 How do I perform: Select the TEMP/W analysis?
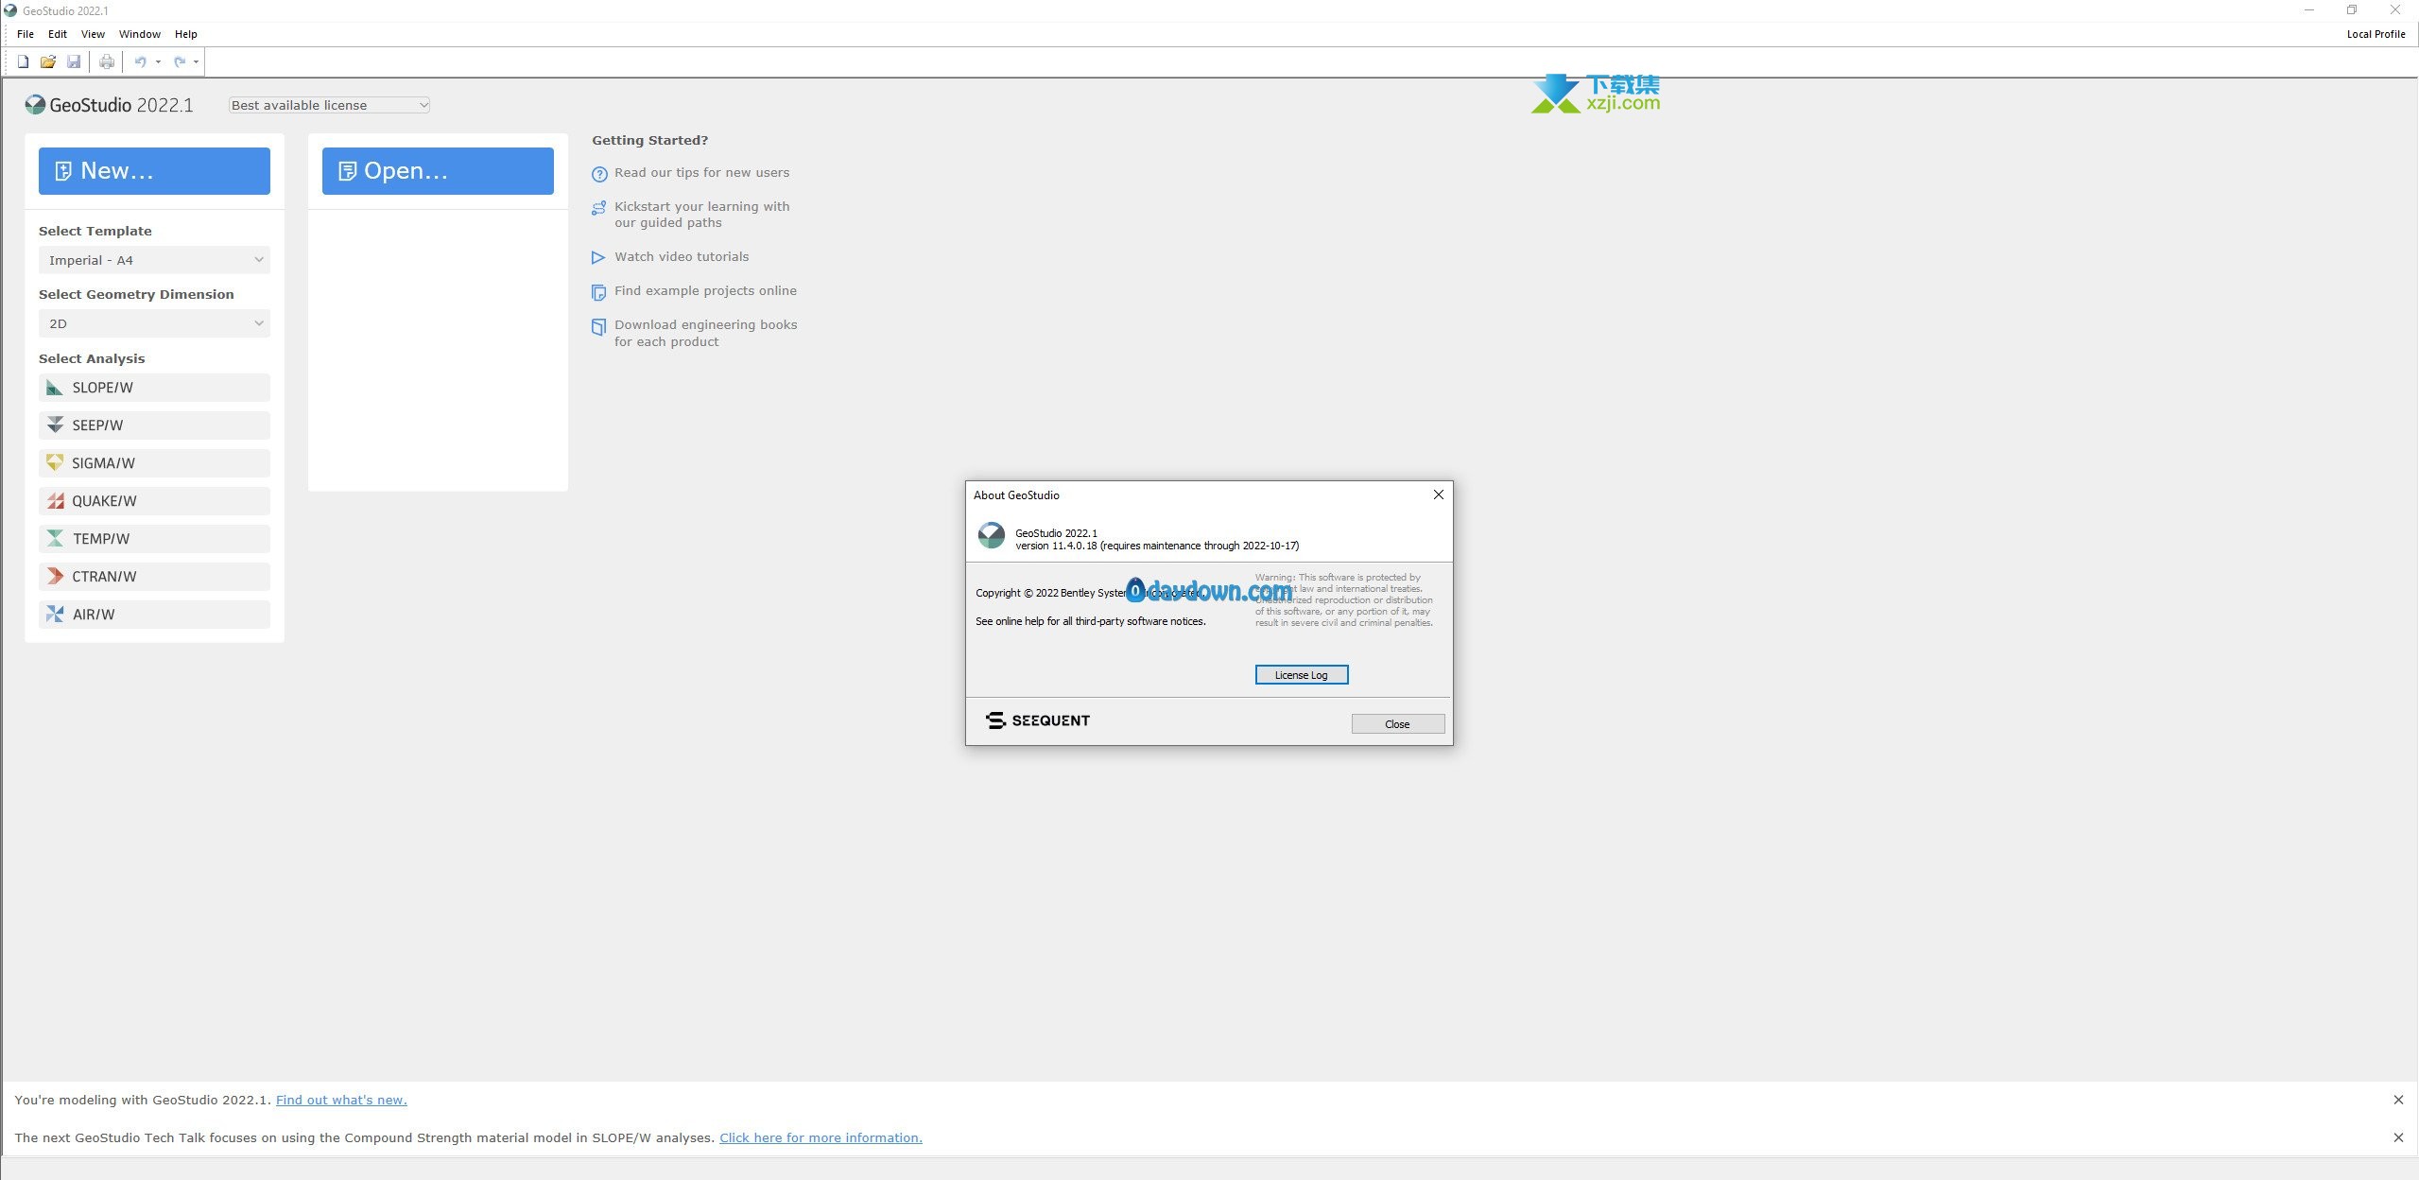coord(154,539)
